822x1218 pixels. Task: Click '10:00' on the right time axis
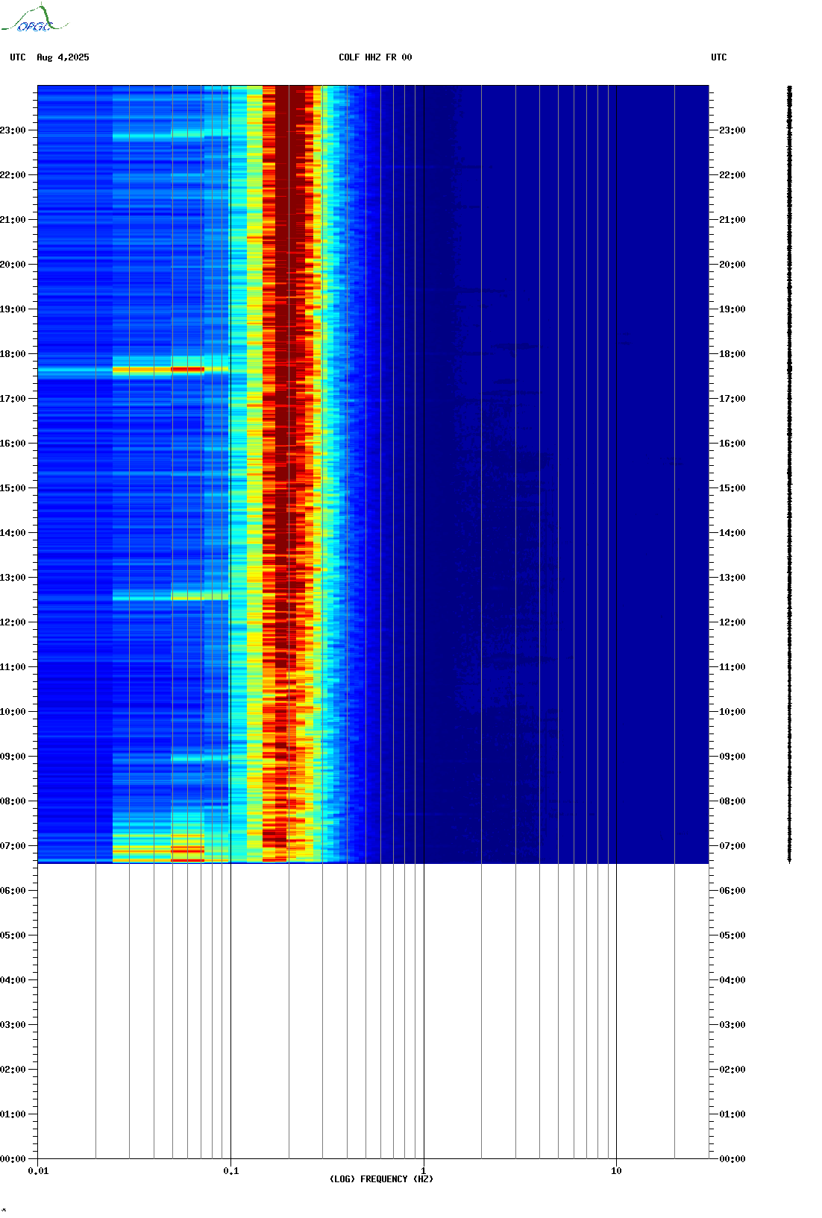coord(732,712)
